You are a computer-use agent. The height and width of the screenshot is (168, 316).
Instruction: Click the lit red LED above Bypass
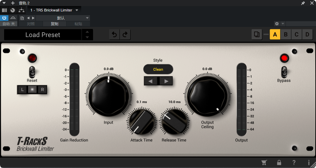point(284,58)
